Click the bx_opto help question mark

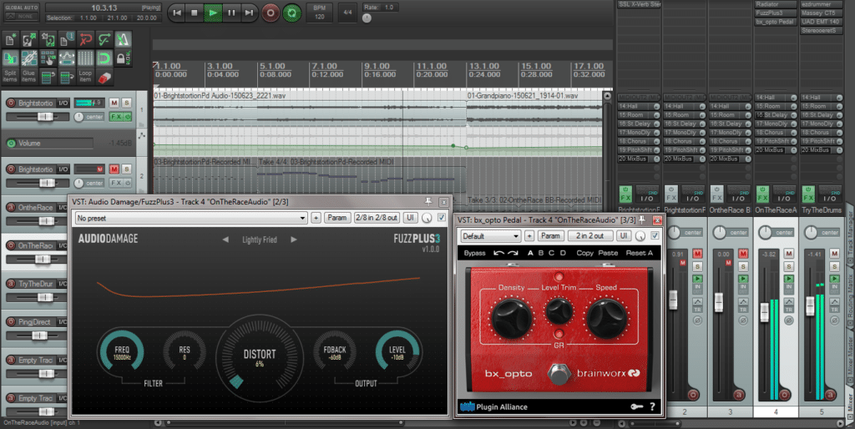[x=652, y=406]
